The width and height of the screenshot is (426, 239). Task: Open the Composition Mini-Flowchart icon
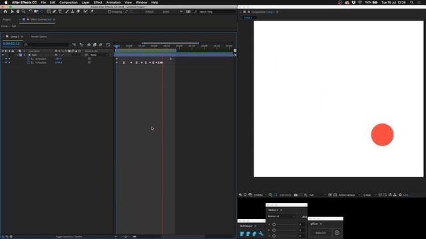click(x=74, y=44)
